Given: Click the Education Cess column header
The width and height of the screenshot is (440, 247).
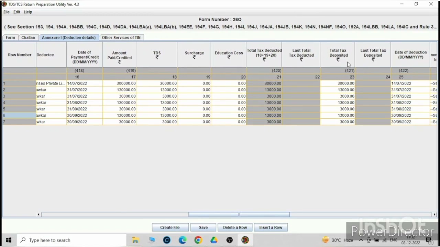Looking at the screenshot, I should (x=229, y=55).
